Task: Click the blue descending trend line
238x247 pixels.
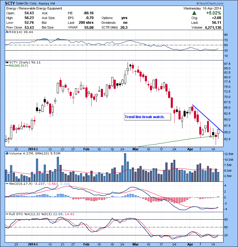Action: pos(208,119)
